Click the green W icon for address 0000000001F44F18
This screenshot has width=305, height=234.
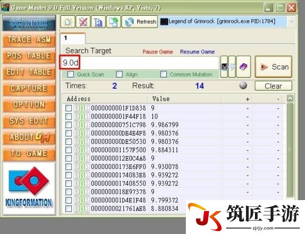(x=82, y=117)
